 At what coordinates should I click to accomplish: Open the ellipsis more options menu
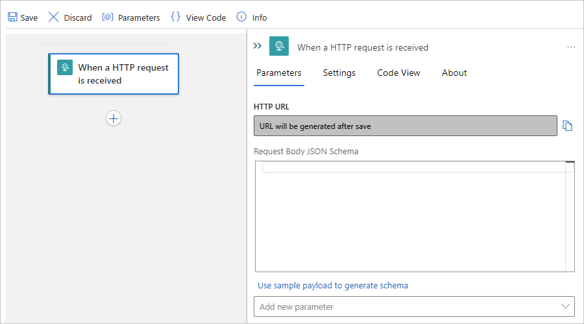[571, 47]
